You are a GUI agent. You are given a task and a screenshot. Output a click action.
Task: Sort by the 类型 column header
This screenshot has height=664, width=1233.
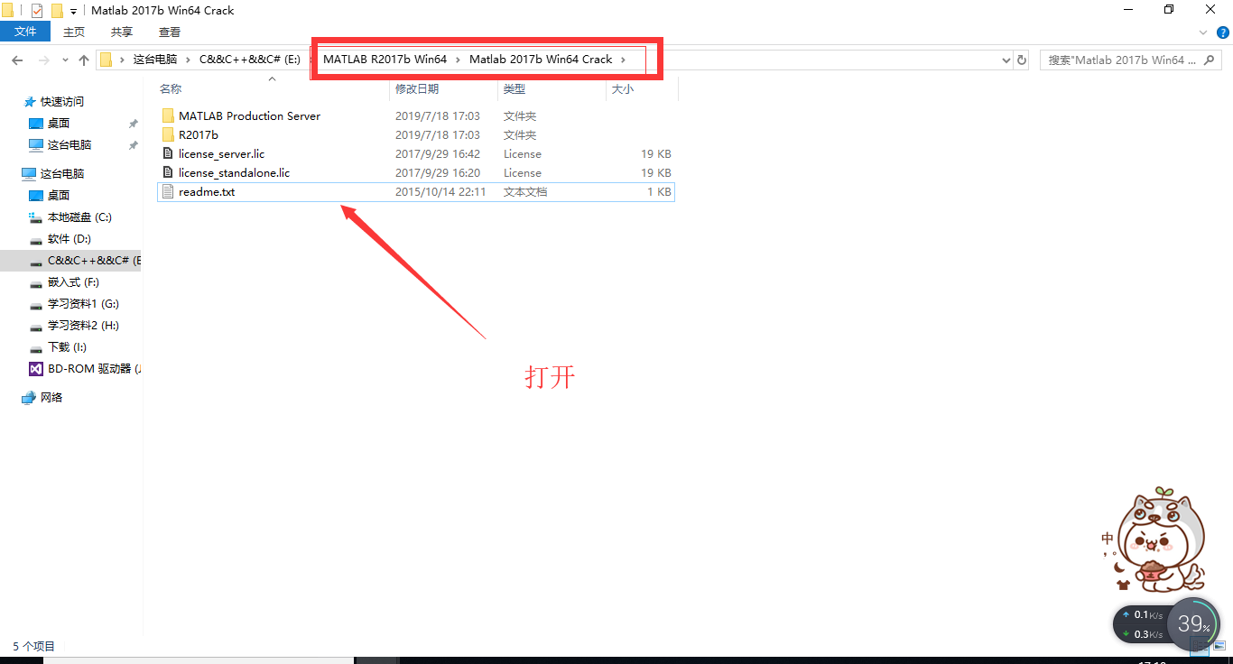515,89
